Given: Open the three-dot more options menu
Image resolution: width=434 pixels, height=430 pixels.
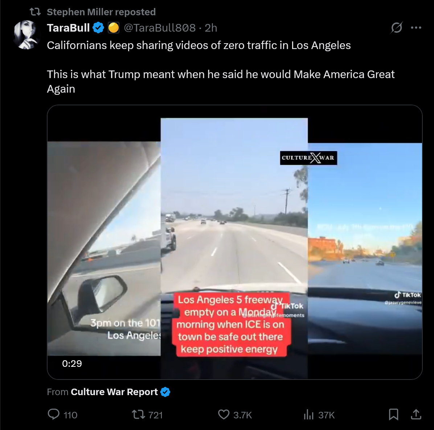Looking at the screenshot, I should [x=416, y=28].
